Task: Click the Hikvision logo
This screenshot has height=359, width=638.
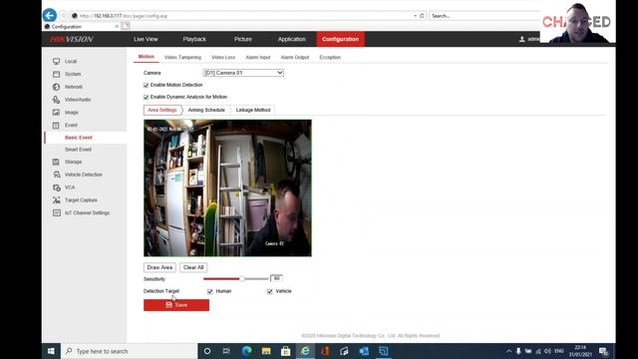Action: point(72,39)
